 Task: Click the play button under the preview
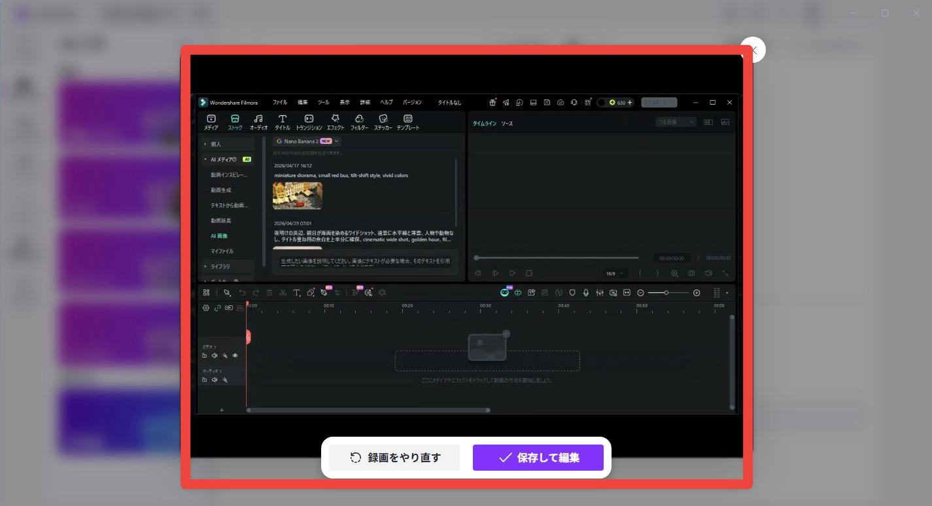[512, 273]
